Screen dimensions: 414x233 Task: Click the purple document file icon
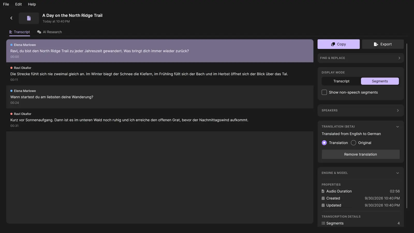29,18
